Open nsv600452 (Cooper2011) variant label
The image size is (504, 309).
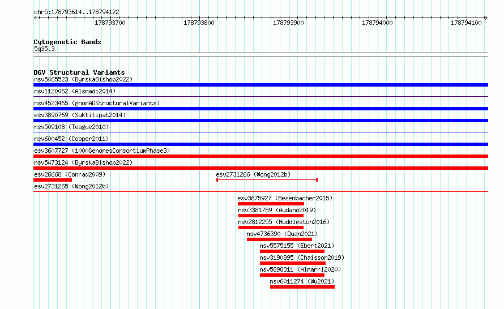coord(71,139)
